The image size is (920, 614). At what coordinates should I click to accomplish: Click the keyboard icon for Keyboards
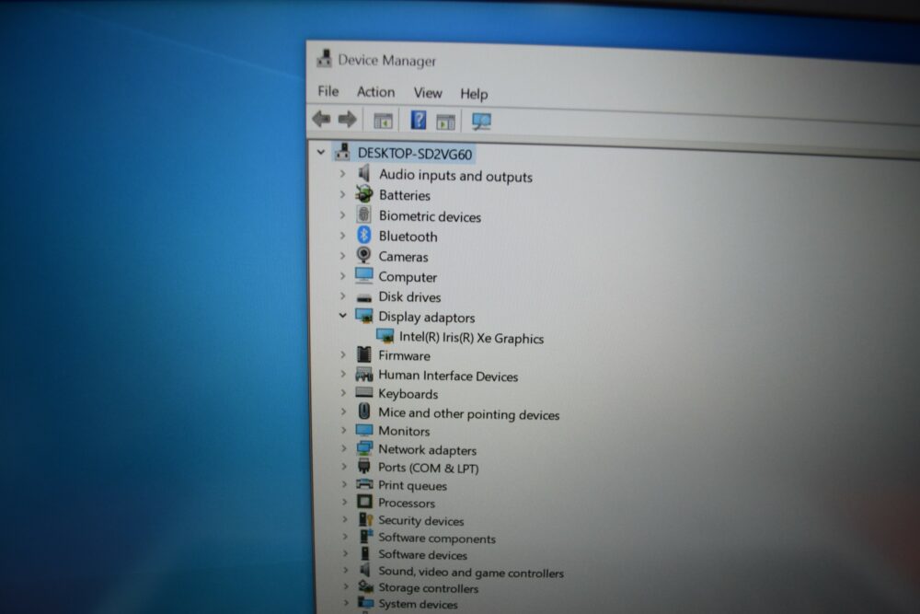pyautogui.click(x=364, y=392)
